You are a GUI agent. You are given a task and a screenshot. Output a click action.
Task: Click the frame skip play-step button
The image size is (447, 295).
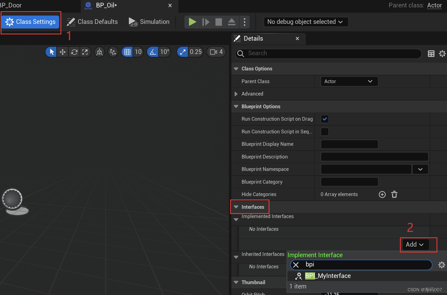click(206, 22)
